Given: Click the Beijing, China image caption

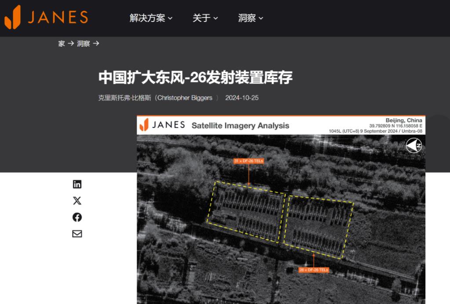Looking at the screenshot, I should [404, 120].
